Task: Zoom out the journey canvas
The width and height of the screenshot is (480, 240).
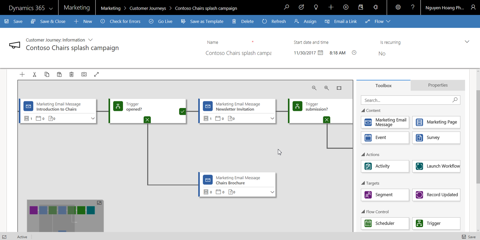Action: [314, 88]
